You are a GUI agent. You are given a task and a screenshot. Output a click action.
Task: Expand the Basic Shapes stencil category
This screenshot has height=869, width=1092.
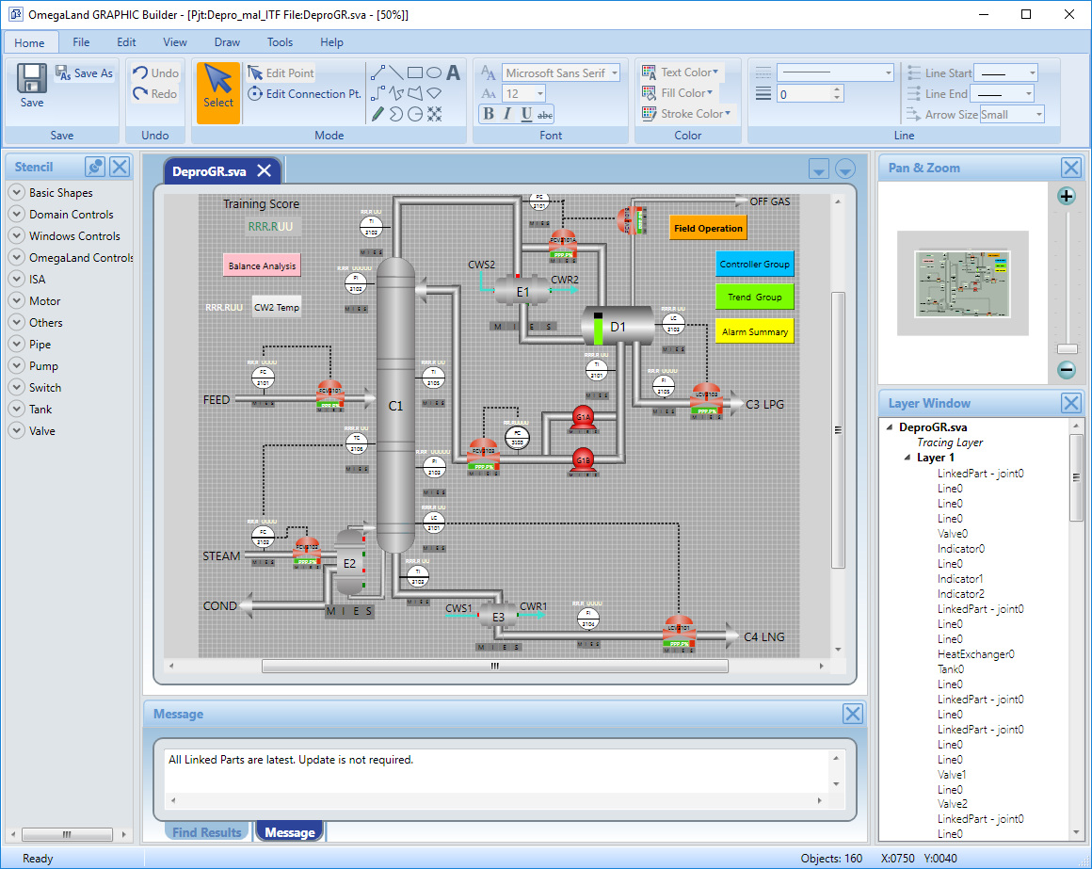16,193
